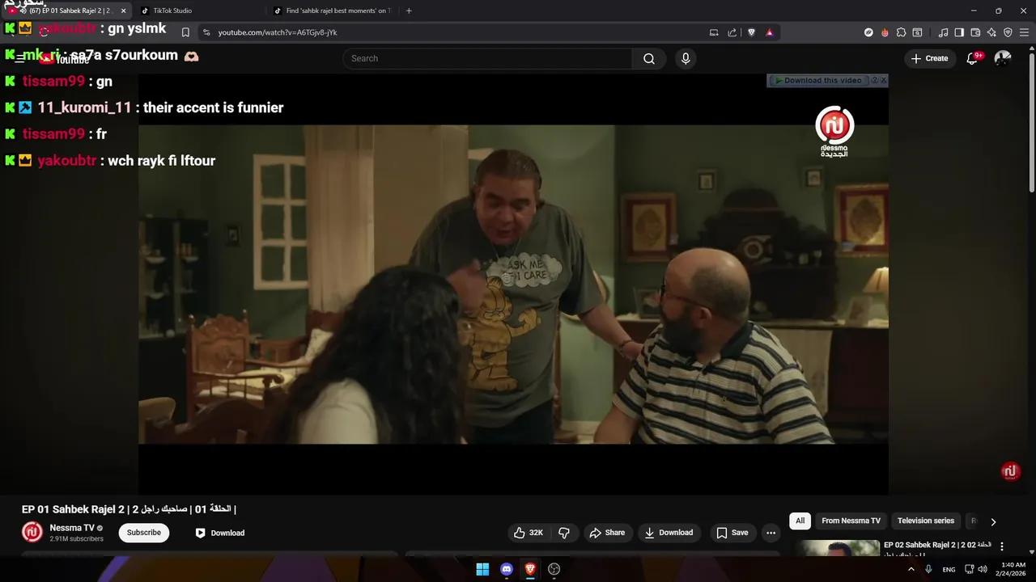Start voice search with microphone icon
The image size is (1036, 582).
(x=686, y=58)
